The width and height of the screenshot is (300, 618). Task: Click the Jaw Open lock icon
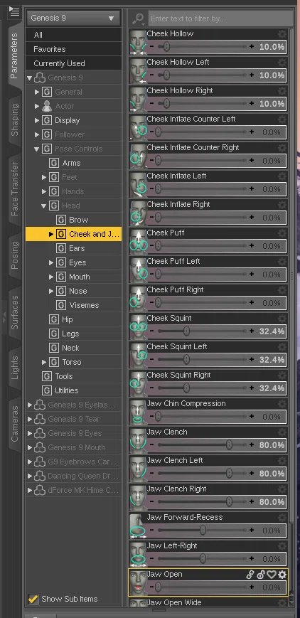(261, 575)
